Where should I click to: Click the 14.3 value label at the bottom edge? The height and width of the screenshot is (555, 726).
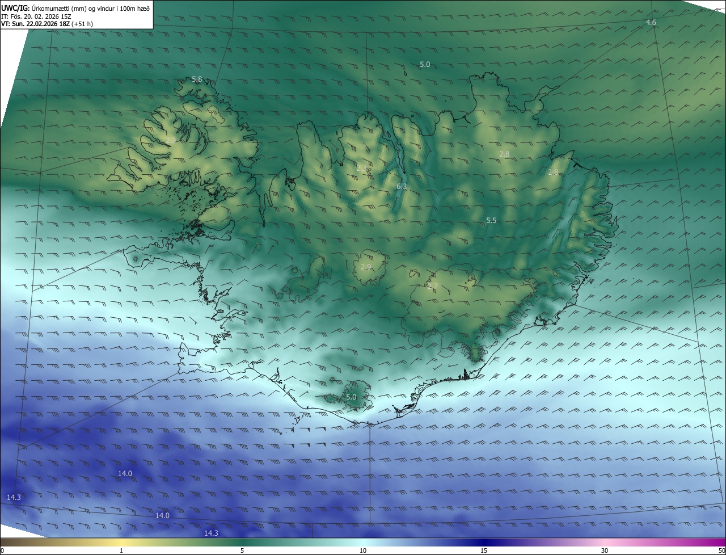tap(211, 533)
